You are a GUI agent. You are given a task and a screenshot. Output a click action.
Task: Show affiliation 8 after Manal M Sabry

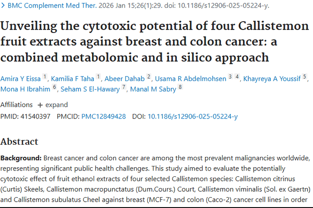pyautogui.click(x=180, y=87)
